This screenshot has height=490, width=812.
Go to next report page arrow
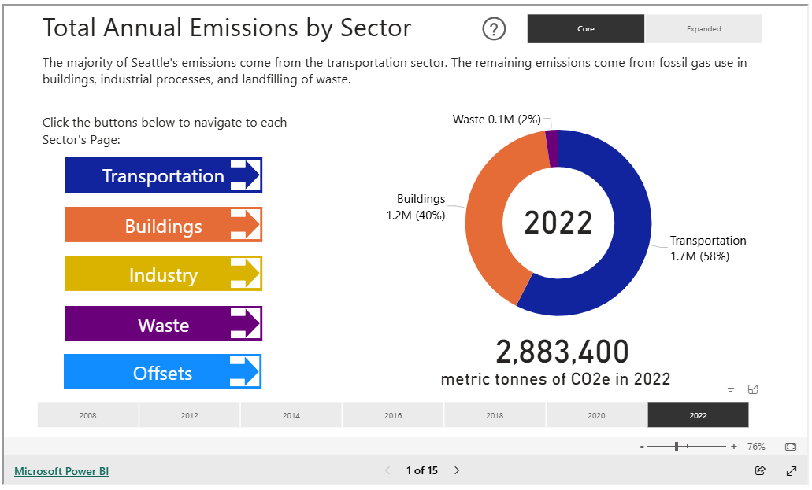click(x=457, y=470)
